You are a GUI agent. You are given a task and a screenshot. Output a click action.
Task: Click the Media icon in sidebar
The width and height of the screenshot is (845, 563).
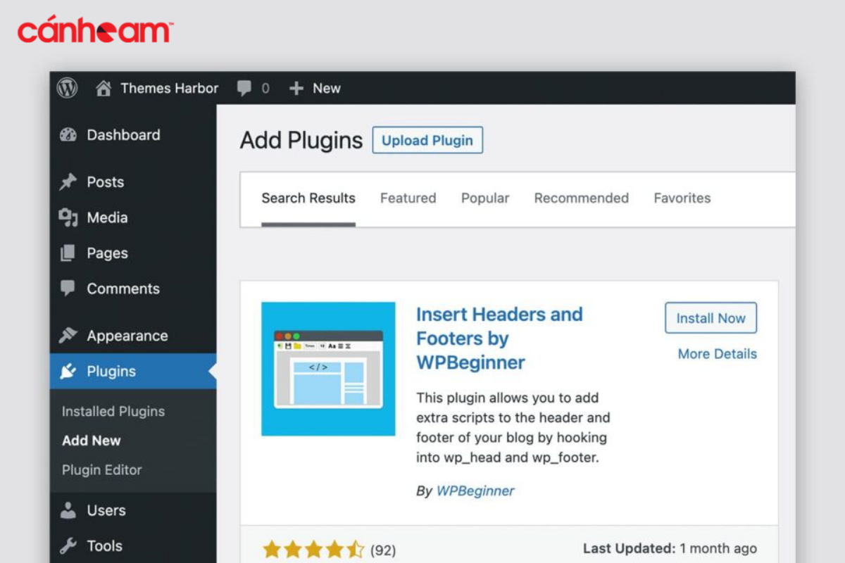click(68, 218)
